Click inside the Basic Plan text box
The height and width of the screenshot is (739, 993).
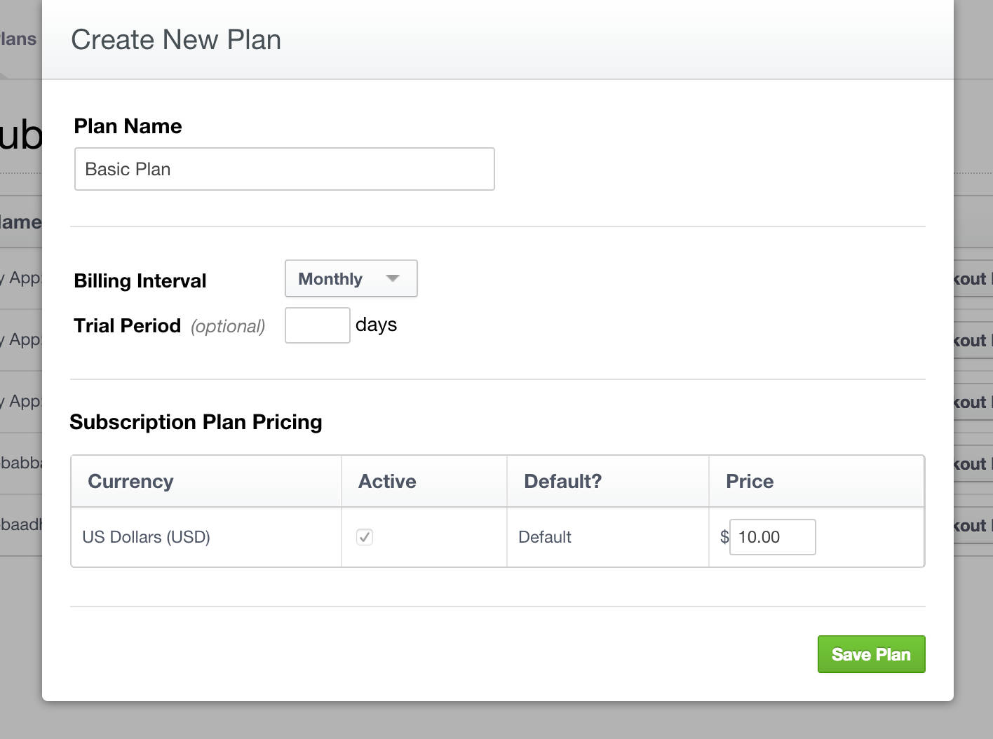(284, 169)
